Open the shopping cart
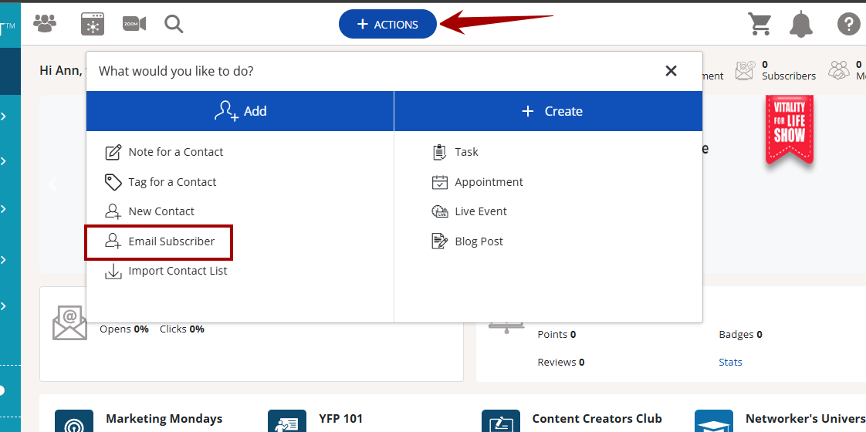The height and width of the screenshot is (432, 866). click(x=759, y=24)
